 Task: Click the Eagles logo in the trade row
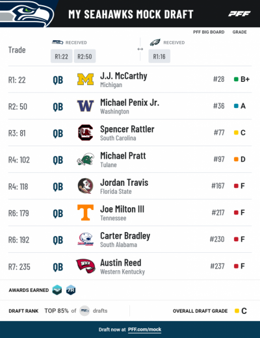[x=155, y=42]
